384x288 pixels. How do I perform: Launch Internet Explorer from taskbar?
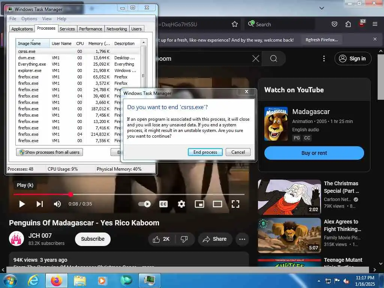tap(33, 280)
